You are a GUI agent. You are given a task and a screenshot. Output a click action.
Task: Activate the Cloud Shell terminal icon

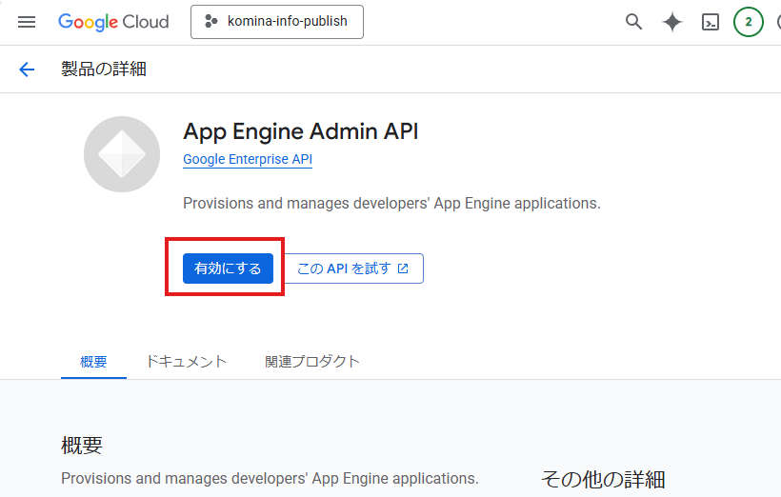tap(711, 22)
